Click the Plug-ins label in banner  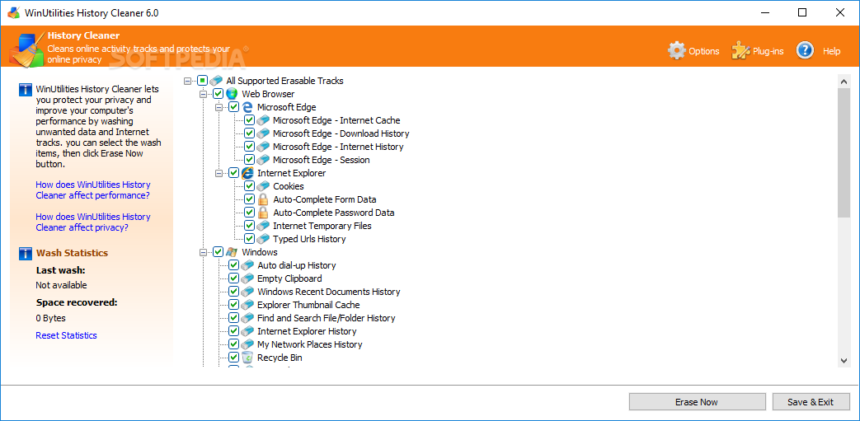click(x=768, y=51)
